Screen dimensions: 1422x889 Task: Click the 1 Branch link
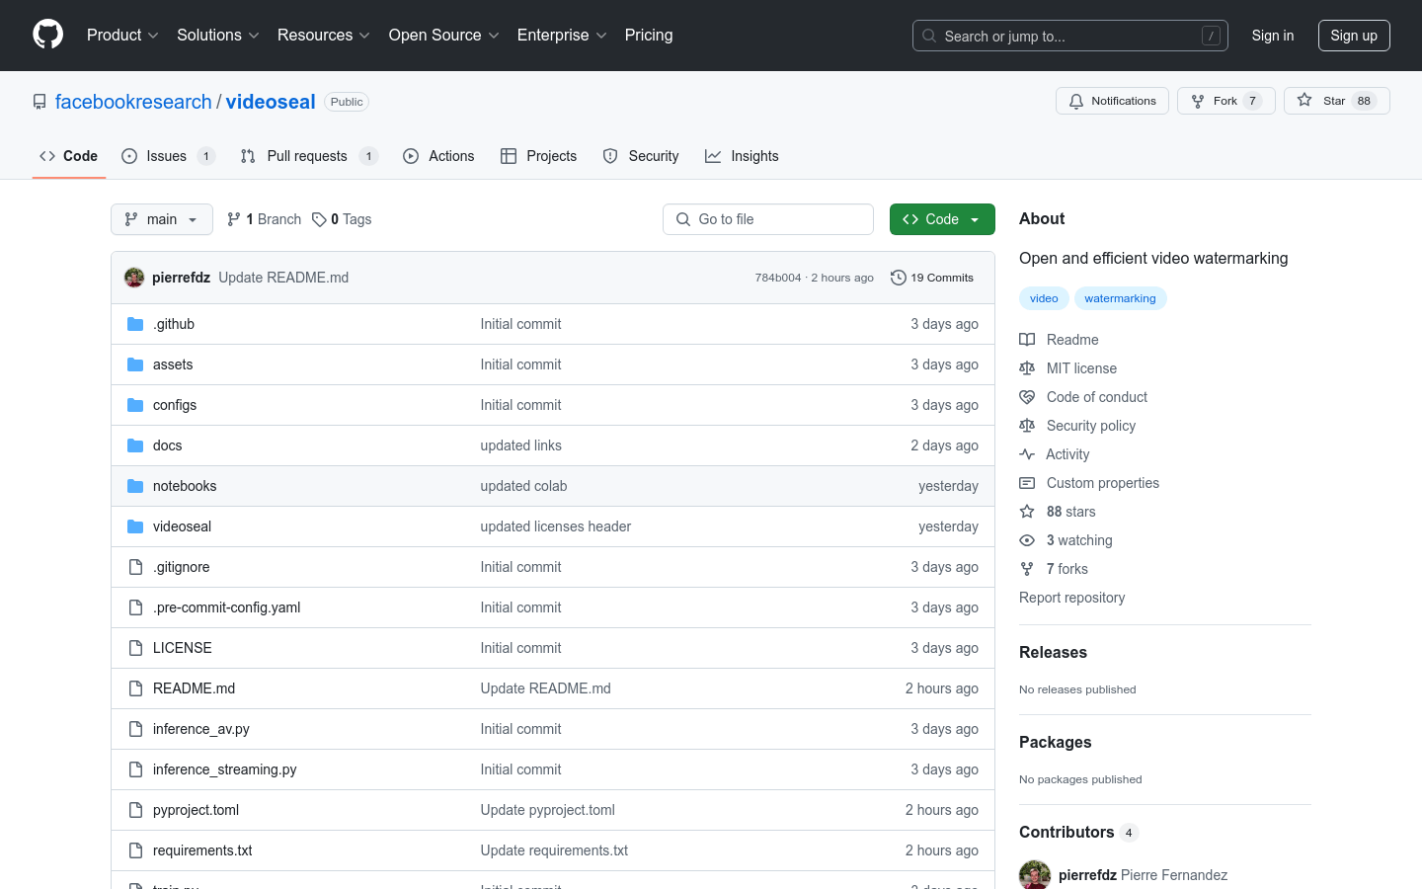coord(265,219)
